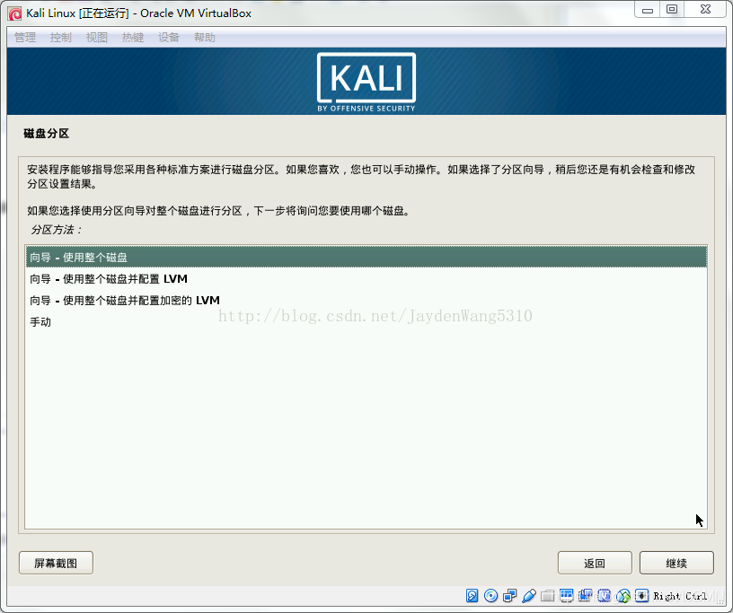Click the 屏幕截图 button
733x613 pixels.
[56, 563]
